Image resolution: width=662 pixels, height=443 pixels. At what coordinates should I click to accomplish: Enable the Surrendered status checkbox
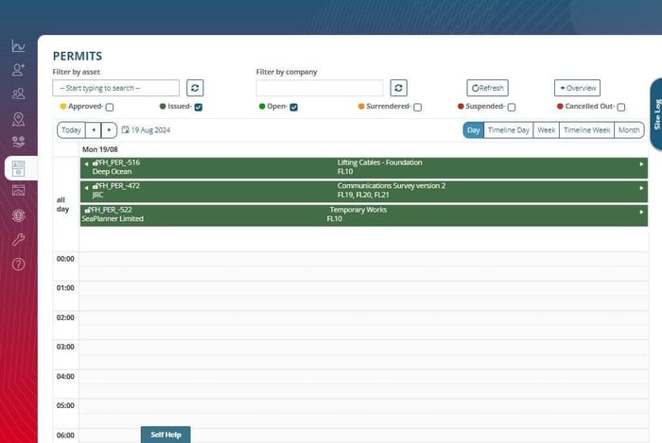pyautogui.click(x=418, y=107)
